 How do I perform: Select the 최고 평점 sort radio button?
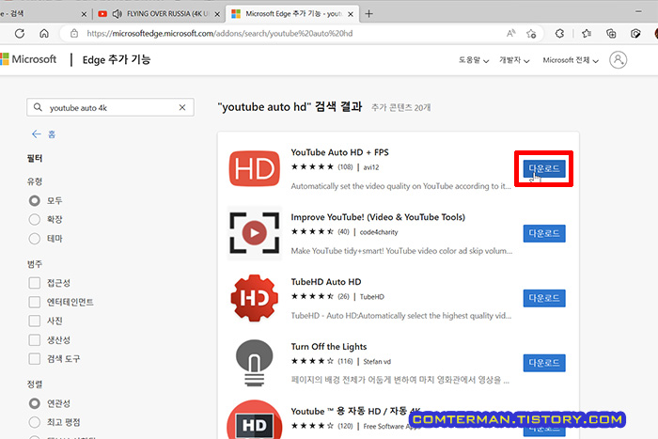click(35, 422)
